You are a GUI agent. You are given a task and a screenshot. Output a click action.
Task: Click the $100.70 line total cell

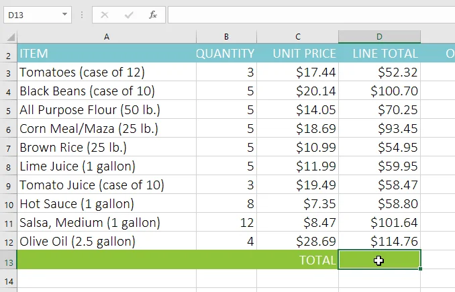pos(379,91)
